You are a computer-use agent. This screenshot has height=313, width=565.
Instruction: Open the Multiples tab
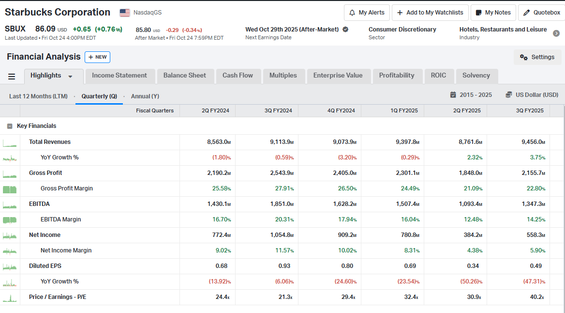(283, 76)
